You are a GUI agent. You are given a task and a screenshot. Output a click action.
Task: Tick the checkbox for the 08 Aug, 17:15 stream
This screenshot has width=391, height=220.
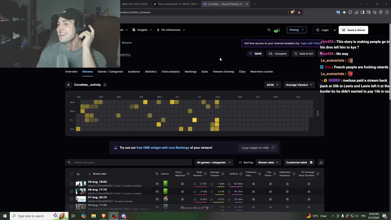tap(71, 192)
